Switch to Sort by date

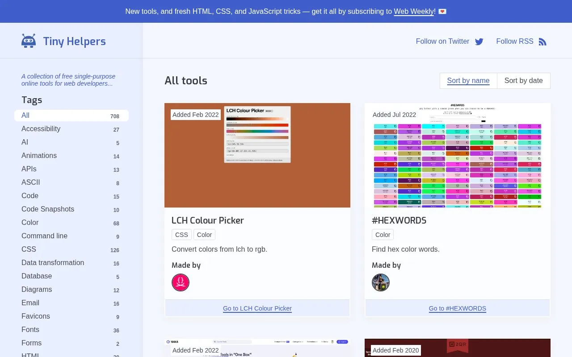tap(524, 81)
